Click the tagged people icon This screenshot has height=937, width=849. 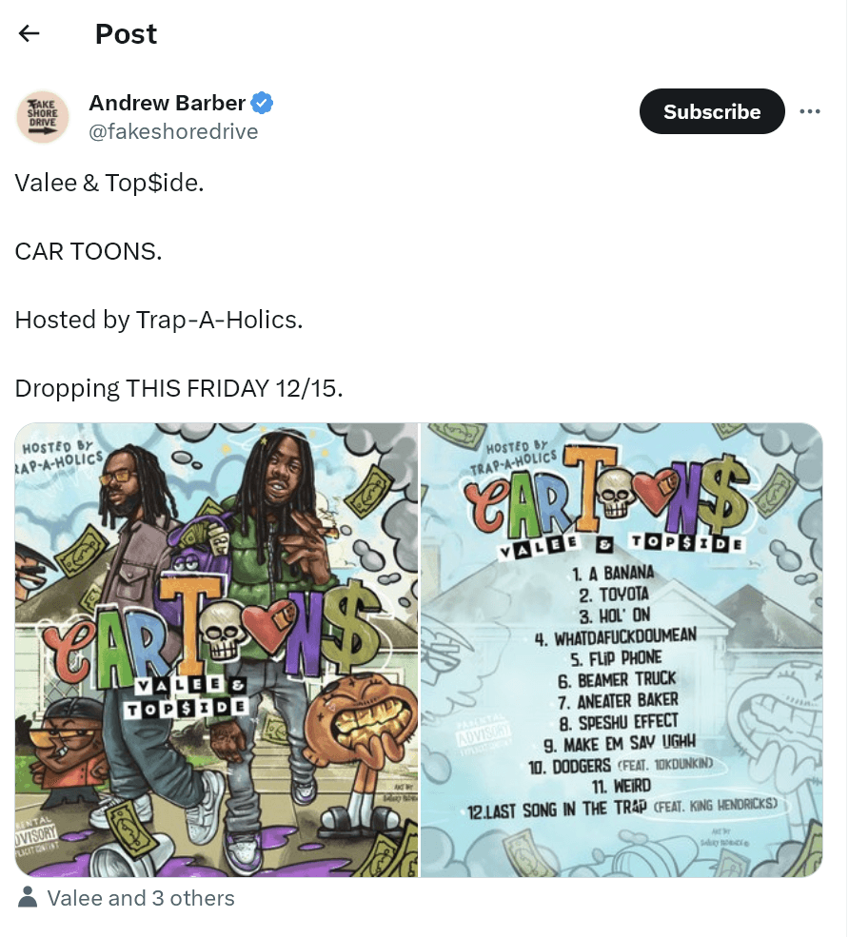click(x=27, y=898)
